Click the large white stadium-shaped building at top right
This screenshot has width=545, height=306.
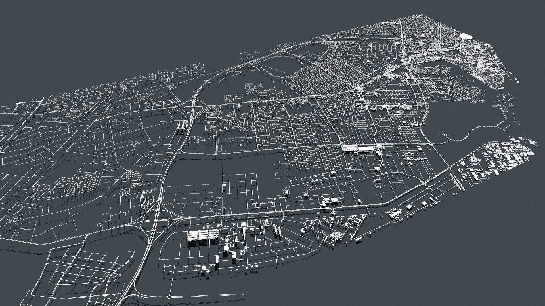tap(466, 36)
